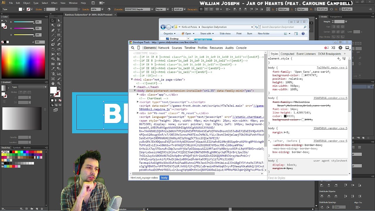Open the Sources tab in DevTools
This screenshot has width=375, height=211.
177,48
